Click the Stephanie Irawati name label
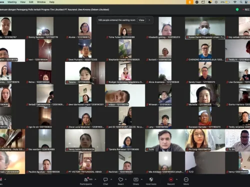250x187 pixels. click(123, 60)
